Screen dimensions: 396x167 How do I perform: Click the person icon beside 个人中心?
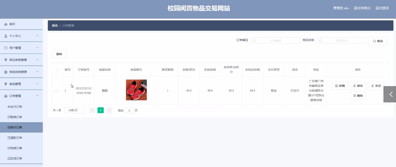(x=6, y=36)
